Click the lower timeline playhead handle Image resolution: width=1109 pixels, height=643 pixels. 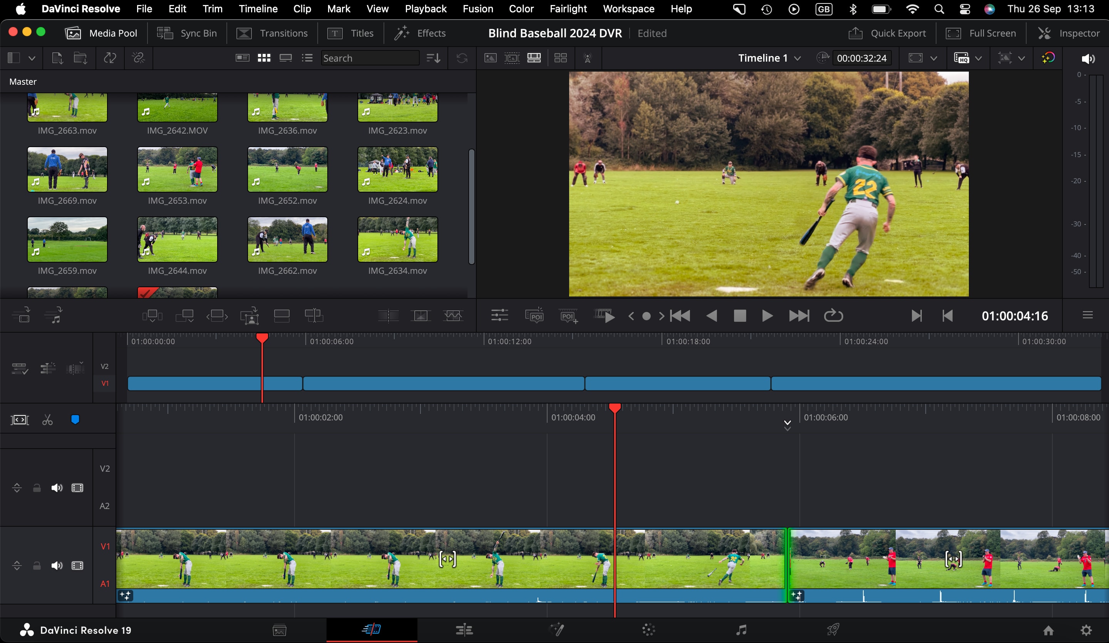coord(615,408)
